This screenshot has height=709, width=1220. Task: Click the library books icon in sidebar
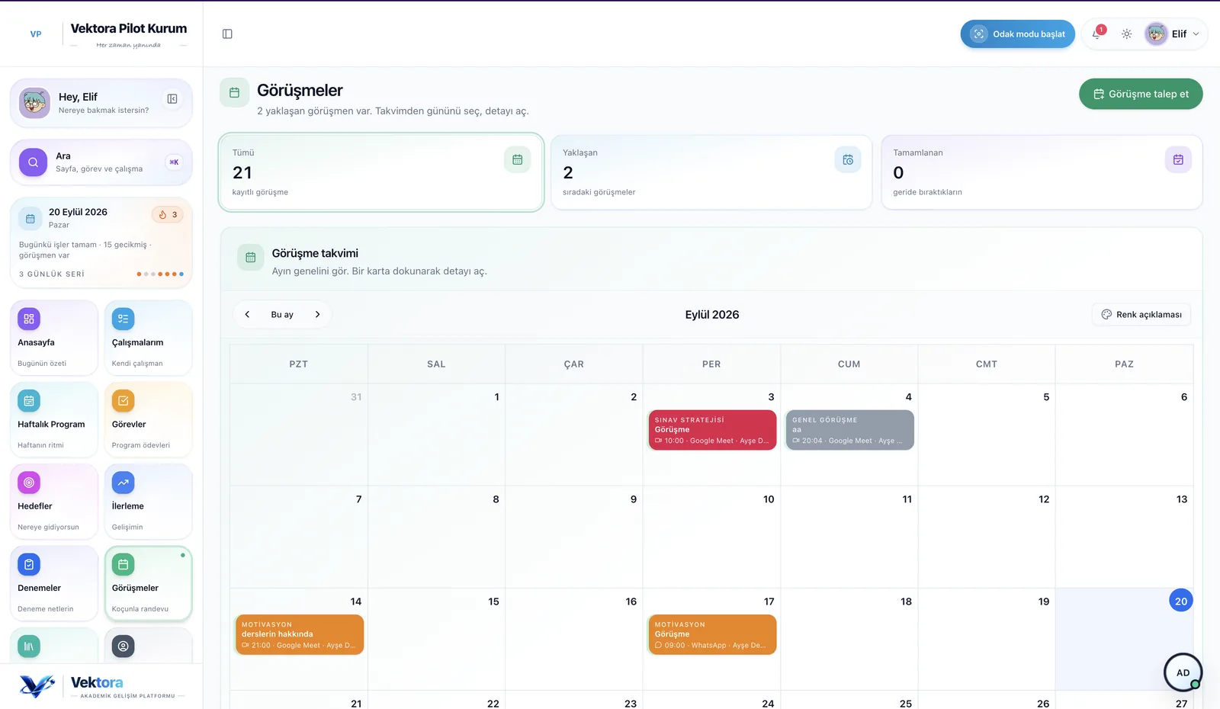pos(29,646)
